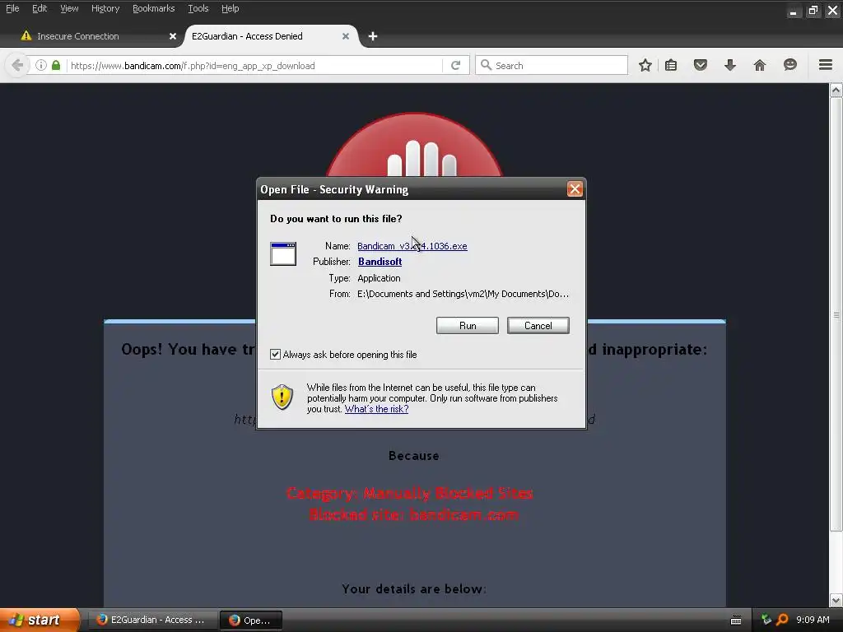
Task: Click the Pocket save icon
Action: (x=700, y=66)
